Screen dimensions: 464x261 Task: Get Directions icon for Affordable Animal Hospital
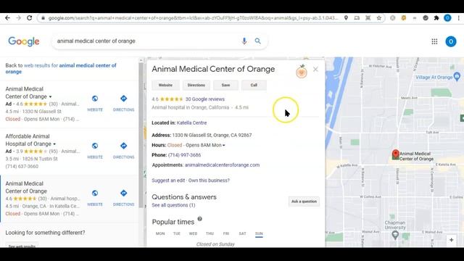[124, 146]
